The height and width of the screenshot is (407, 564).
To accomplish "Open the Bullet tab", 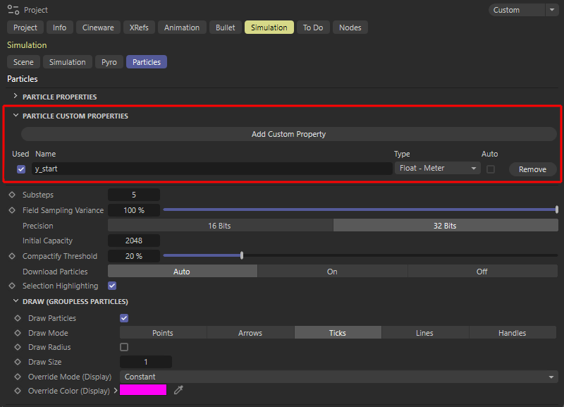I will point(226,28).
